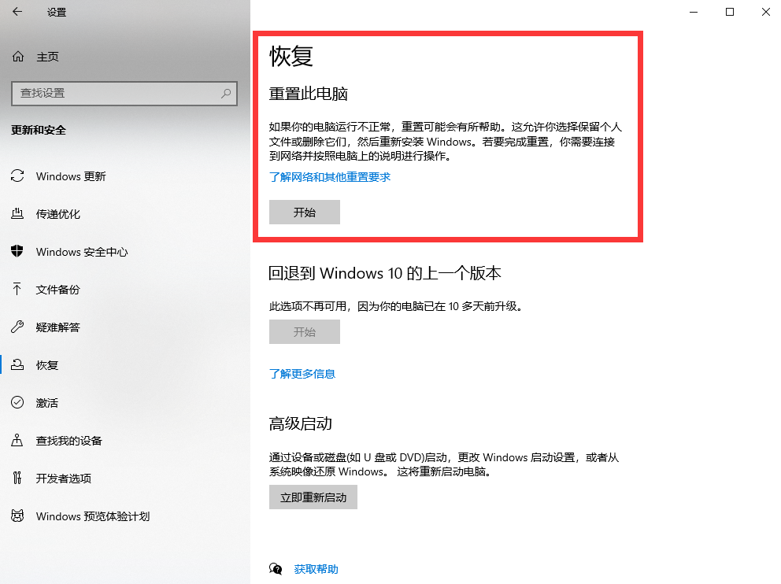
Task: Click the Home house icon
Action: [x=17, y=57]
